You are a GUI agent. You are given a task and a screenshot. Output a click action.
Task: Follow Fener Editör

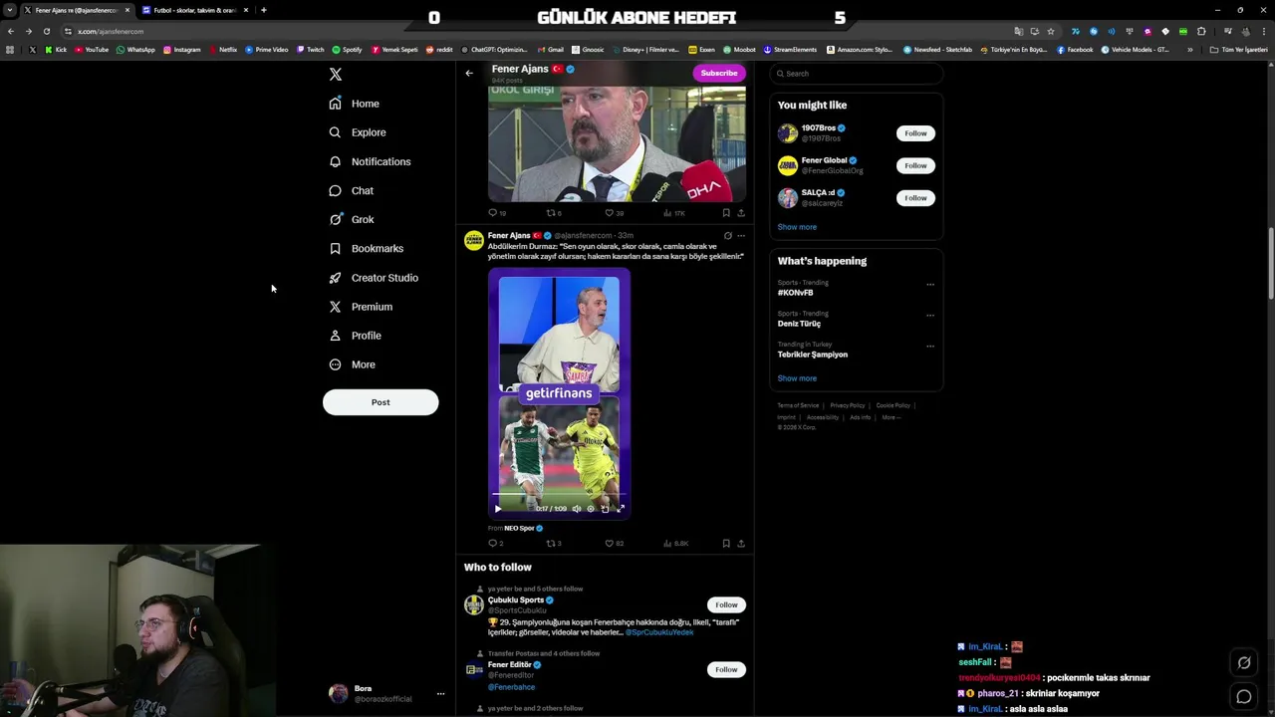(x=726, y=669)
